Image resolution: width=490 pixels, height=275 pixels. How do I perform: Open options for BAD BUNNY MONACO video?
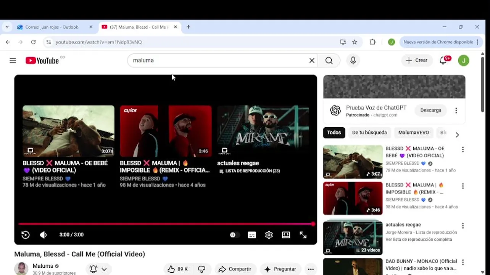click(463, 262)
